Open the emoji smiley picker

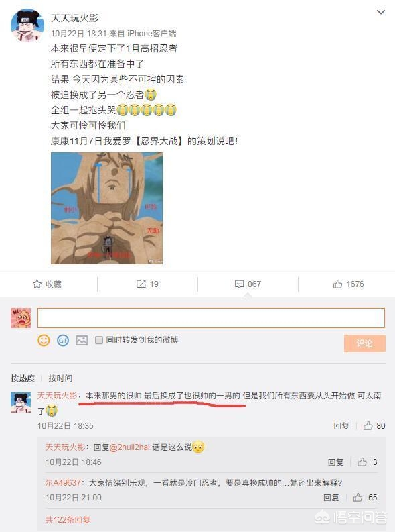coord(44,340)
